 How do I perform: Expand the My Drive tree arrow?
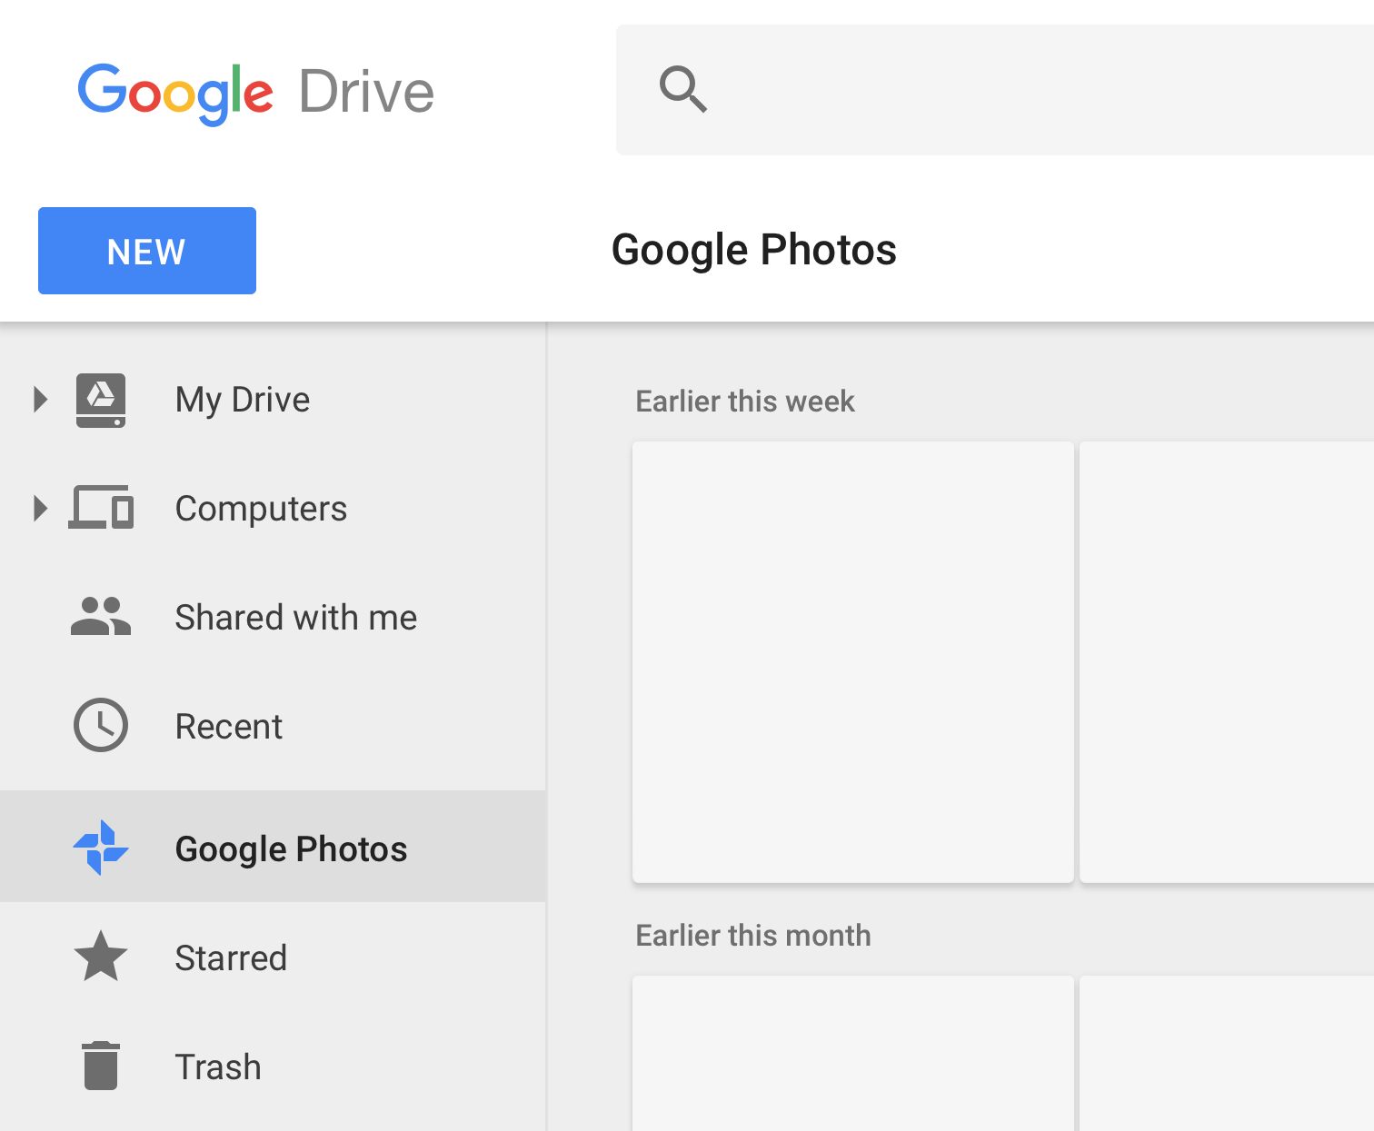point(39,400)
